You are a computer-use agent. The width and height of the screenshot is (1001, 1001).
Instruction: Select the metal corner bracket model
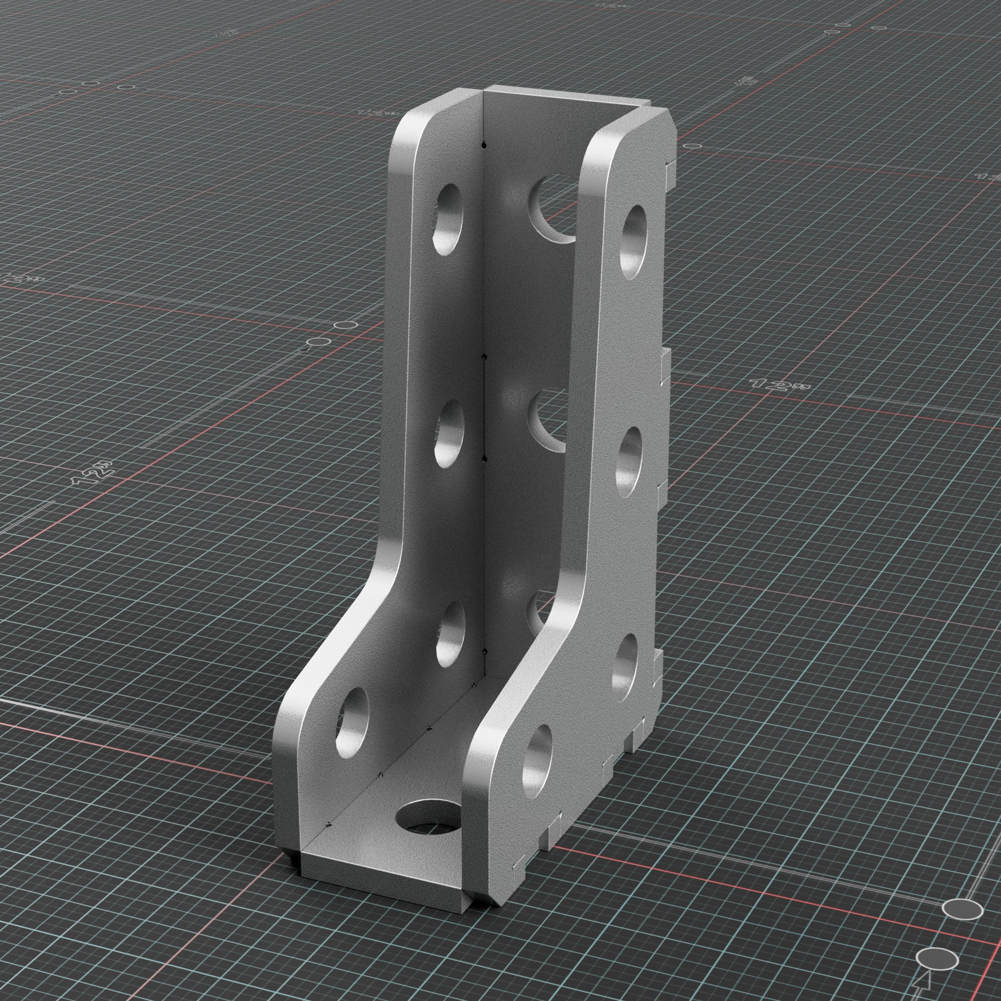click(x=492, y=466)
